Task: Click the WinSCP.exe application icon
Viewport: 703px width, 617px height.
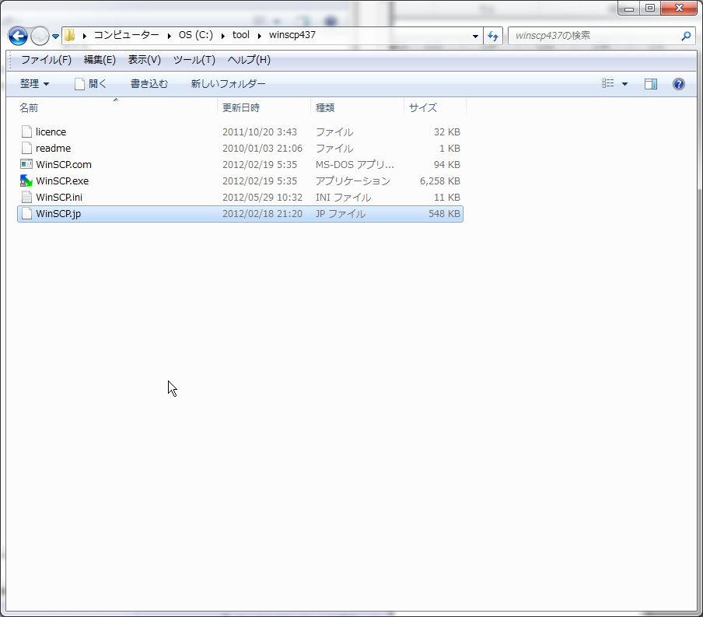Action: tap(26, 181)
